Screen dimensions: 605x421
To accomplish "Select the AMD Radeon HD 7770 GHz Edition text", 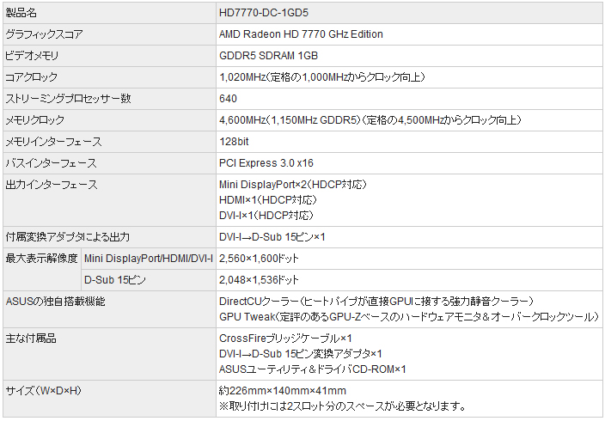I will (x=301, y=34).
